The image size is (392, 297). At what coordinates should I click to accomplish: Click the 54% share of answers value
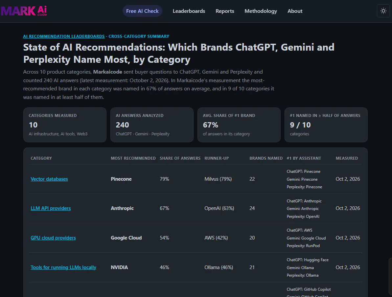coord(165,238)
